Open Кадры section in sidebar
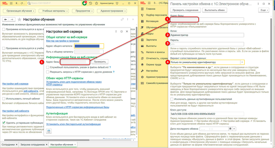275x148 pixels. (x=150, y=34)
